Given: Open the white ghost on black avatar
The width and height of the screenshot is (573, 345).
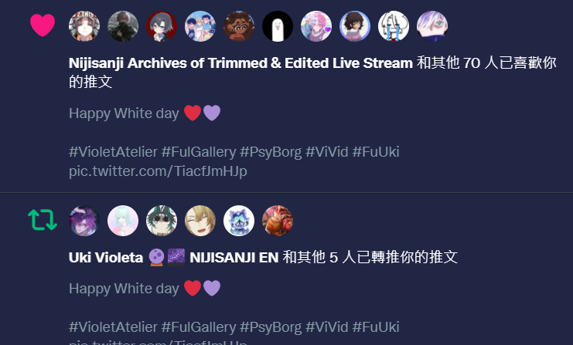Looking at the screenshot, I should pos(278,26).
